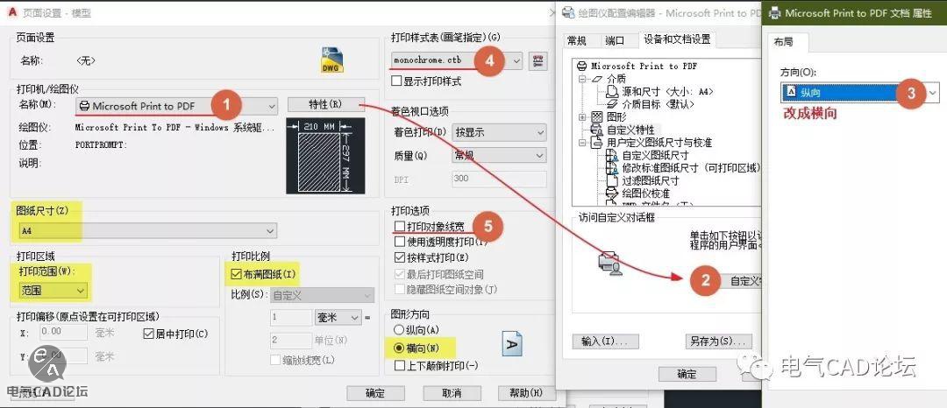Switch to the 端口 tab
The image size is (947, 408).
click(615, 40)
